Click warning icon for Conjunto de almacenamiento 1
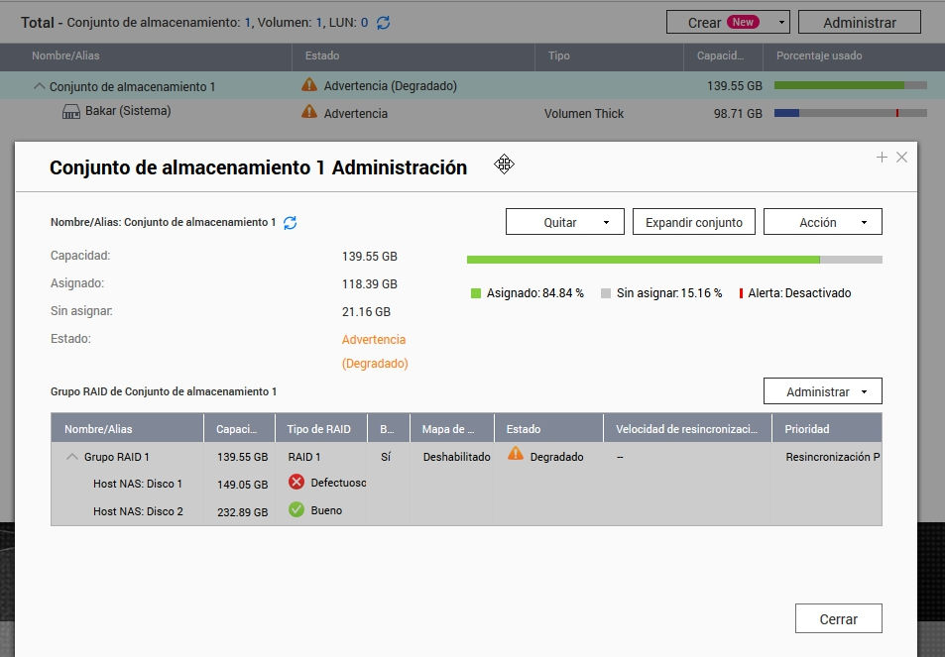 coord(309,85)
